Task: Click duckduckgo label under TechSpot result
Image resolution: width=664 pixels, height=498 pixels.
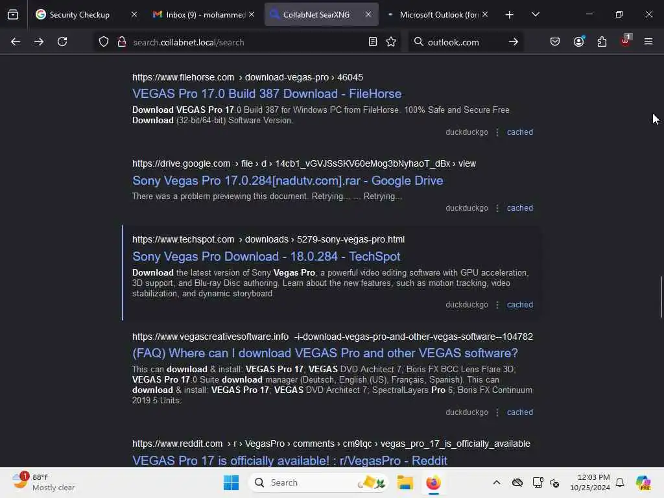Action: coord(467,305)
